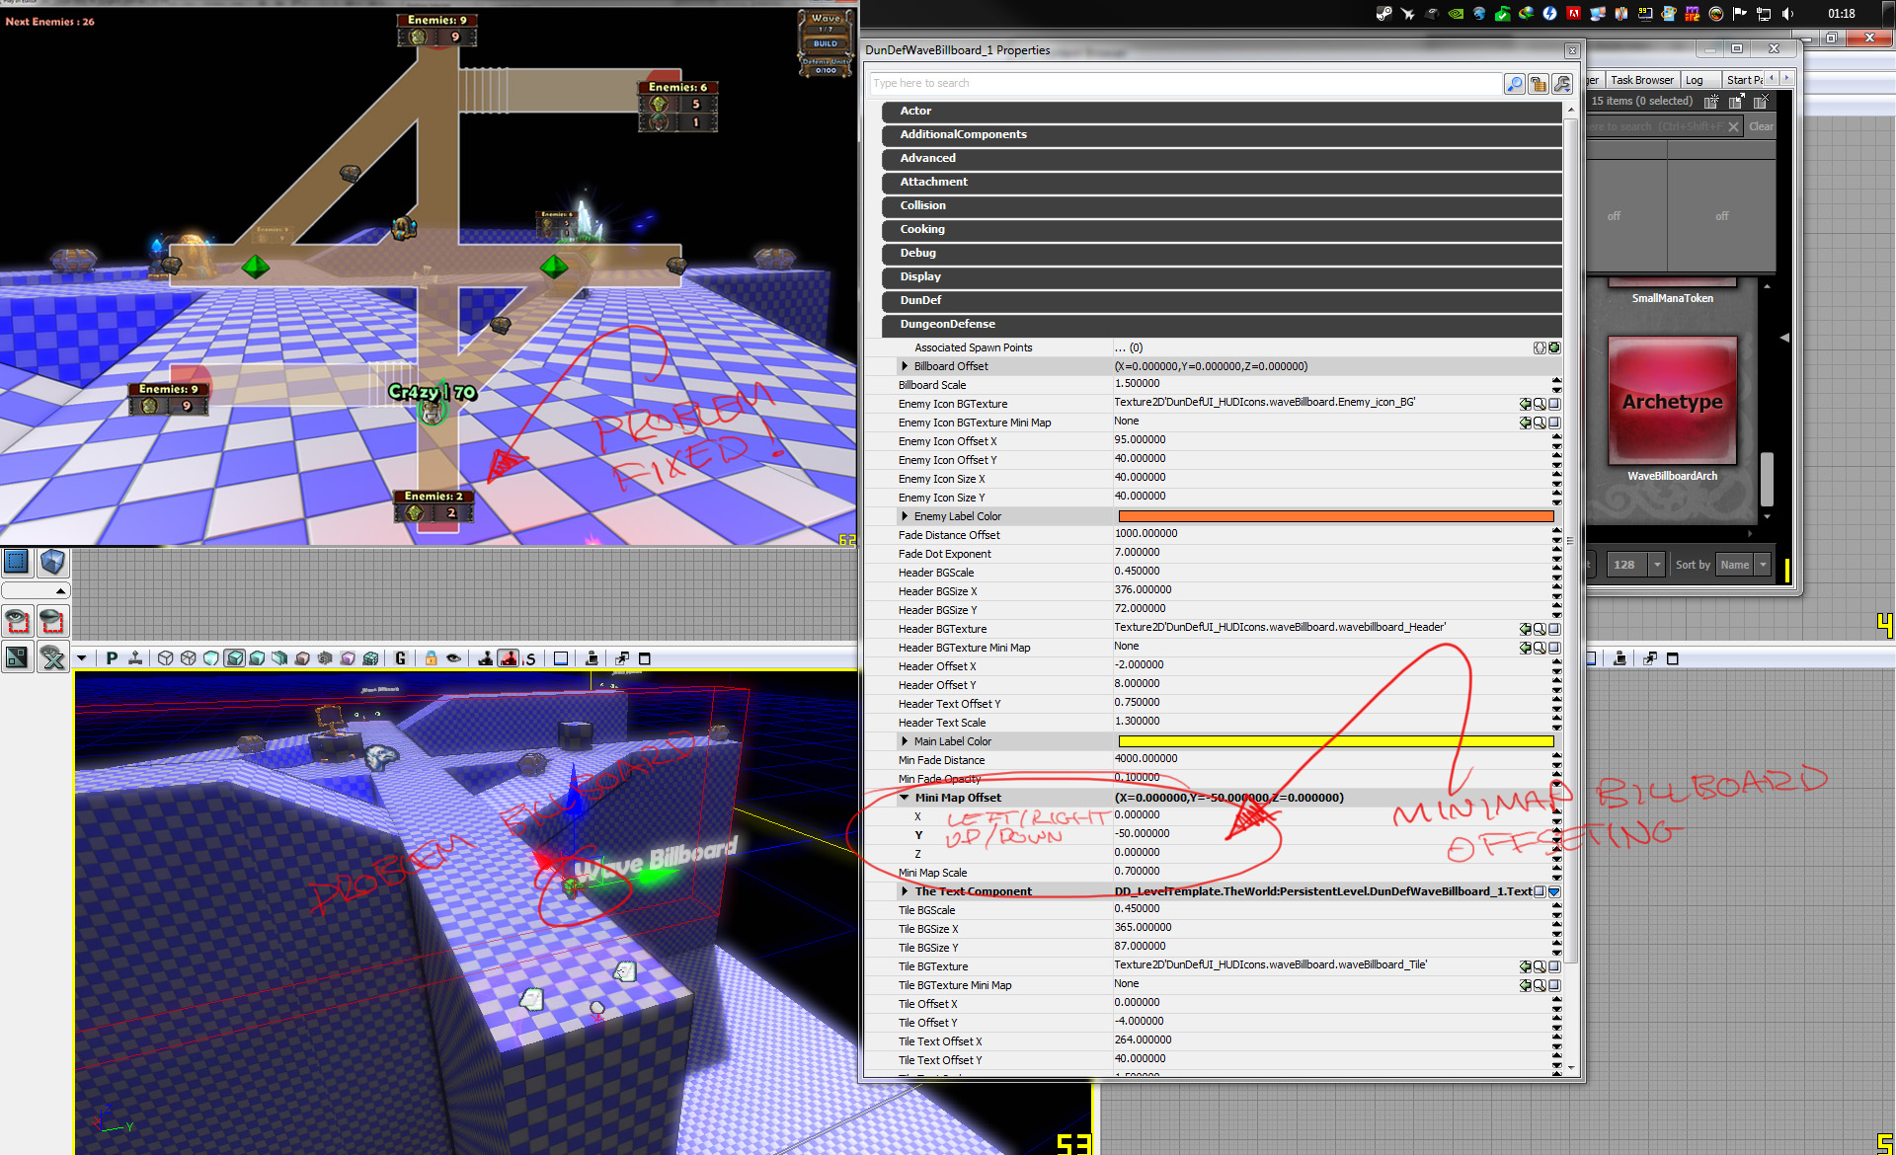The height and width of the screenshot is (1155, 1896).
Task: Switch to the Start Page tab
Action: point(1744,80)
